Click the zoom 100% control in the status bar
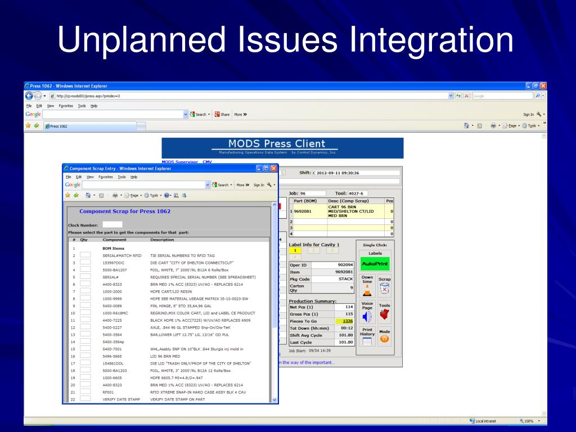576x432 pixels. tap(529, 421)
